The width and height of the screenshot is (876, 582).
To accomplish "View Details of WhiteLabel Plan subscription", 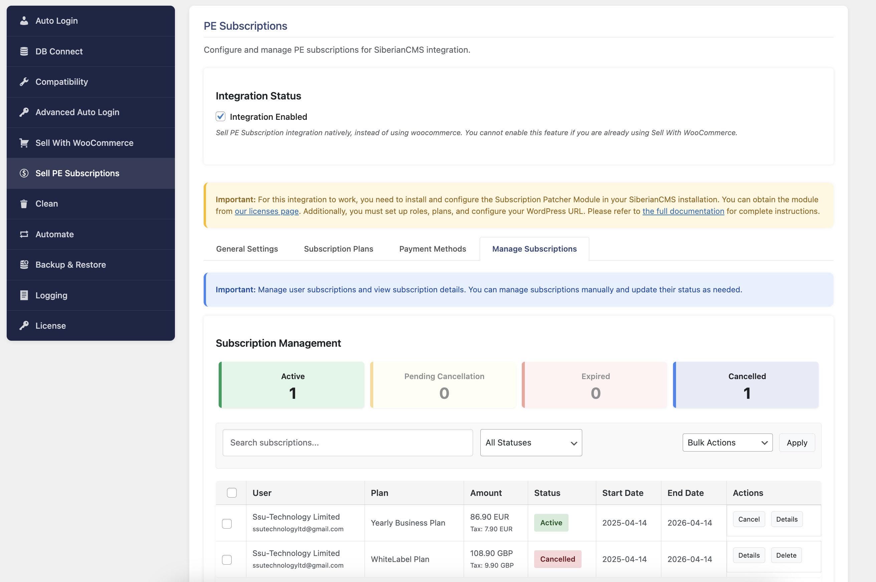I will pyautogui.click(x=748, y=555).
